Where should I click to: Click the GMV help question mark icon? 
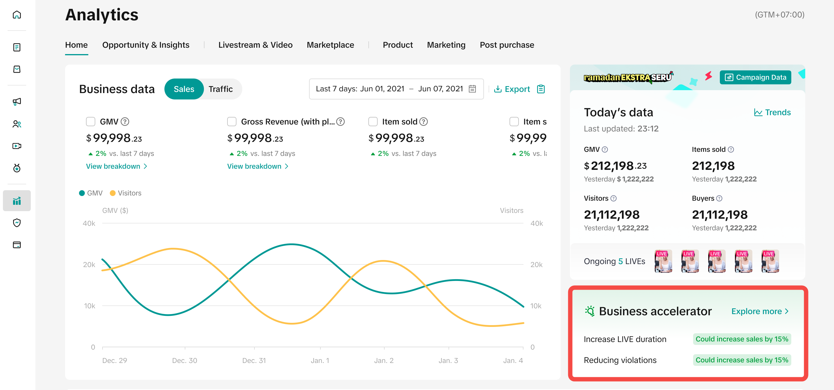tap(125, 122)
